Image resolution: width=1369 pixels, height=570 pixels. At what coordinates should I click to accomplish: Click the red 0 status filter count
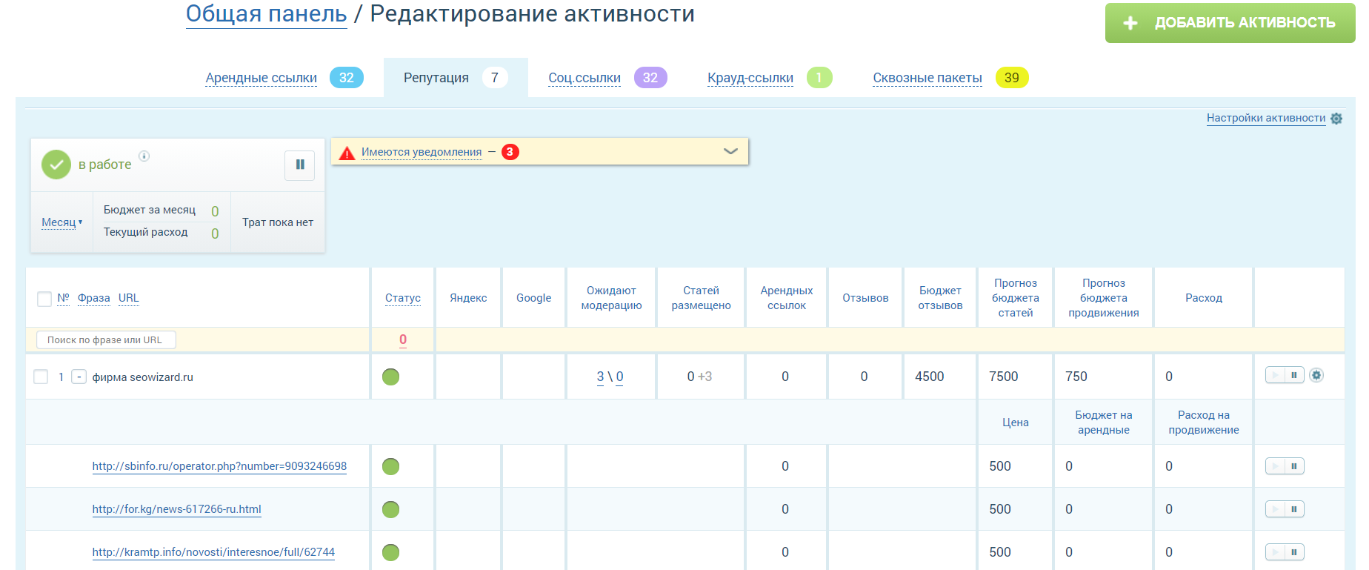point(403,339)
